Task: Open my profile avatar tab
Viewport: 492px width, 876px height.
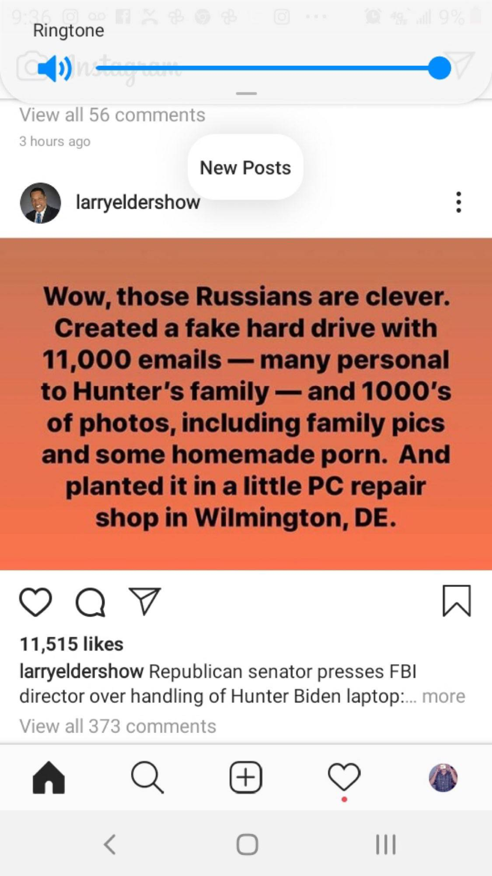Action: pos(443,777)
